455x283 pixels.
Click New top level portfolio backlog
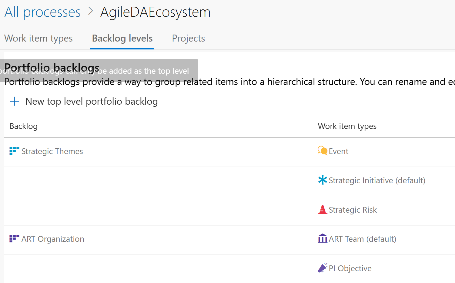click(92, 101)
